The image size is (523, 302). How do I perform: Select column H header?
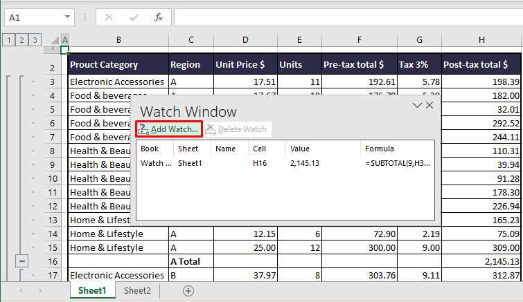pyautogui.click(x=481, y=40)
